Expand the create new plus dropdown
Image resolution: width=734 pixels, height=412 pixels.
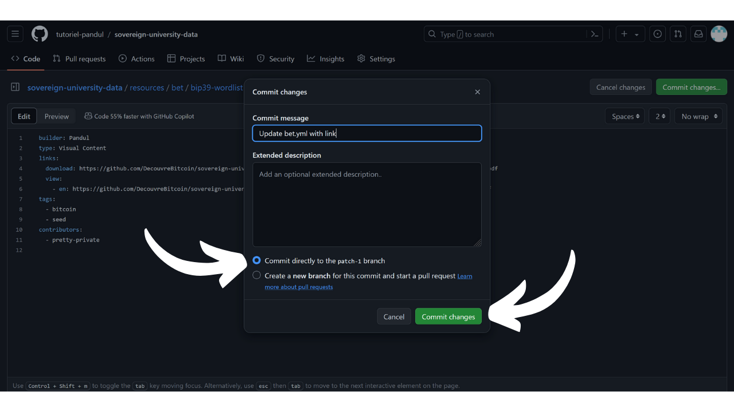pos(630,34)
